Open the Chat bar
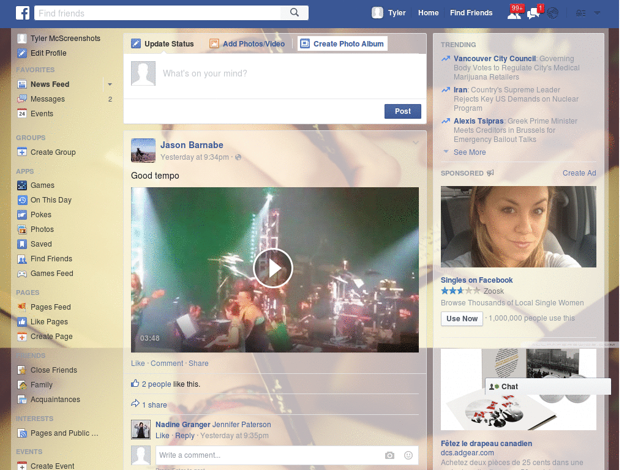 click(x=548, y=387)
